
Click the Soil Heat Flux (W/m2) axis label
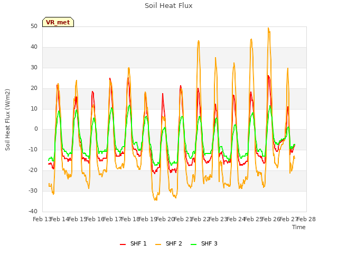[x=7, y=120]
